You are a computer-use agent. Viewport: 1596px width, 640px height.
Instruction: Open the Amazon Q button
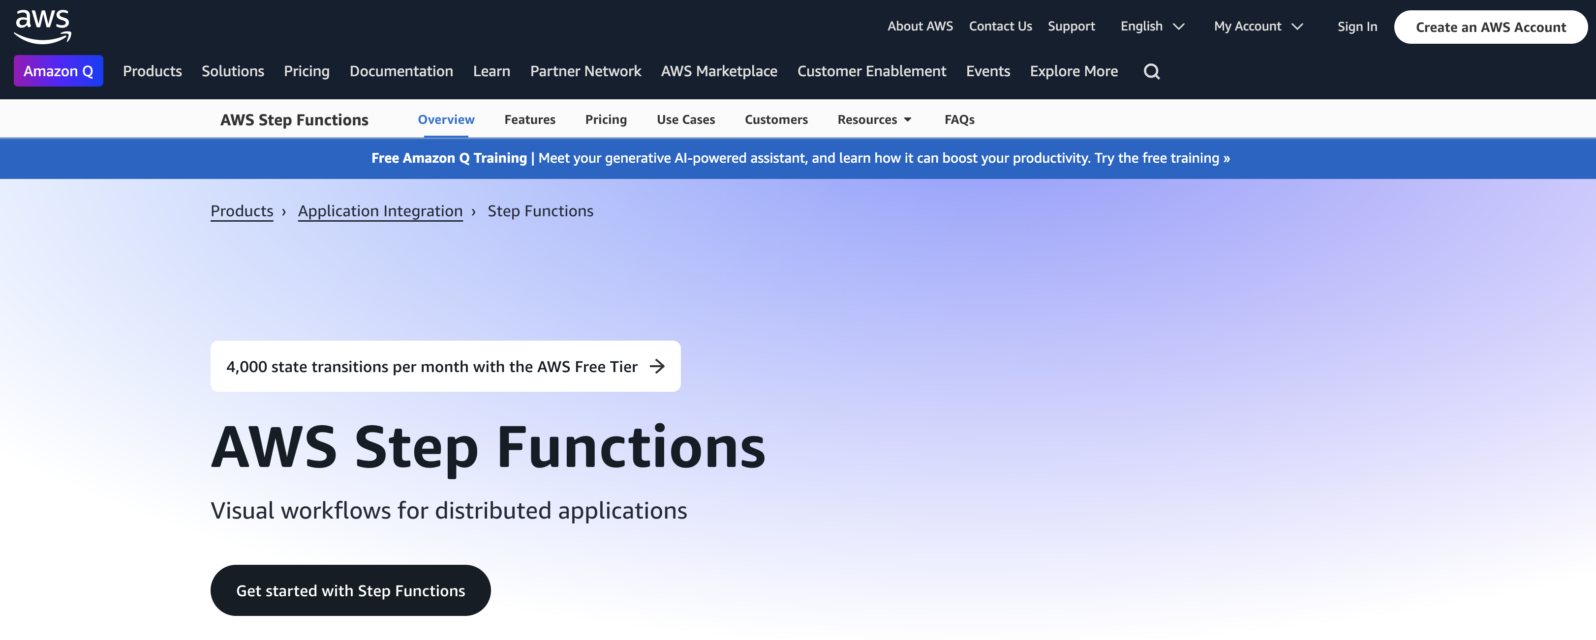pyautogui.click(x=58, y=71)
